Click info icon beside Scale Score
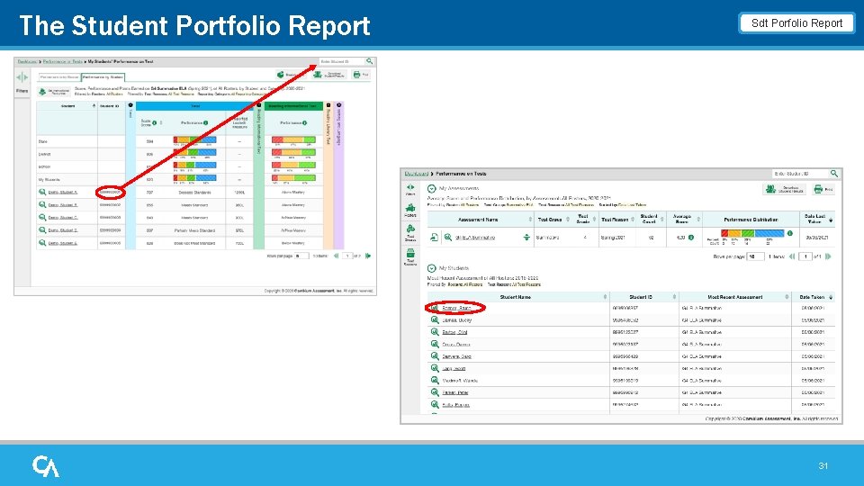This screenshot has height=486, width=864. click(154, 123)
